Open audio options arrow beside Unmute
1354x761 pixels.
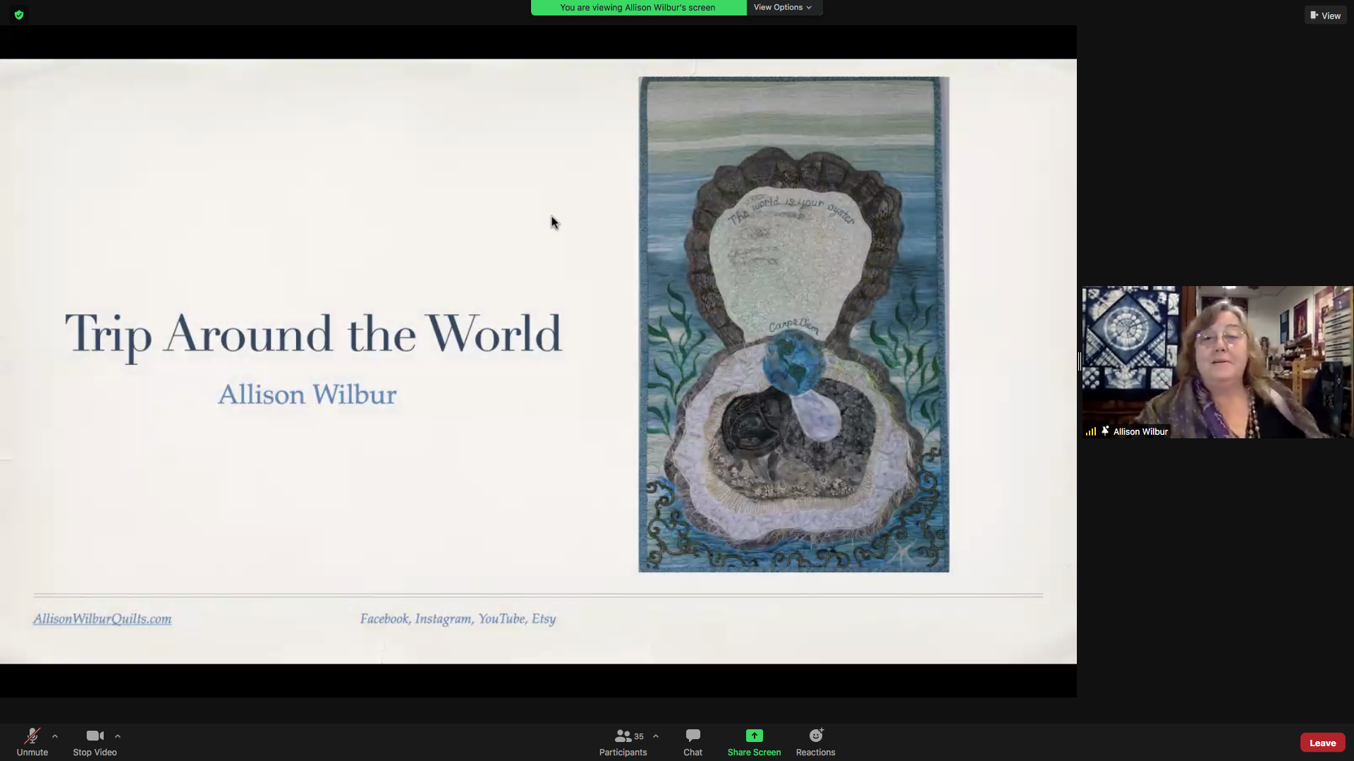coord(55,736)
